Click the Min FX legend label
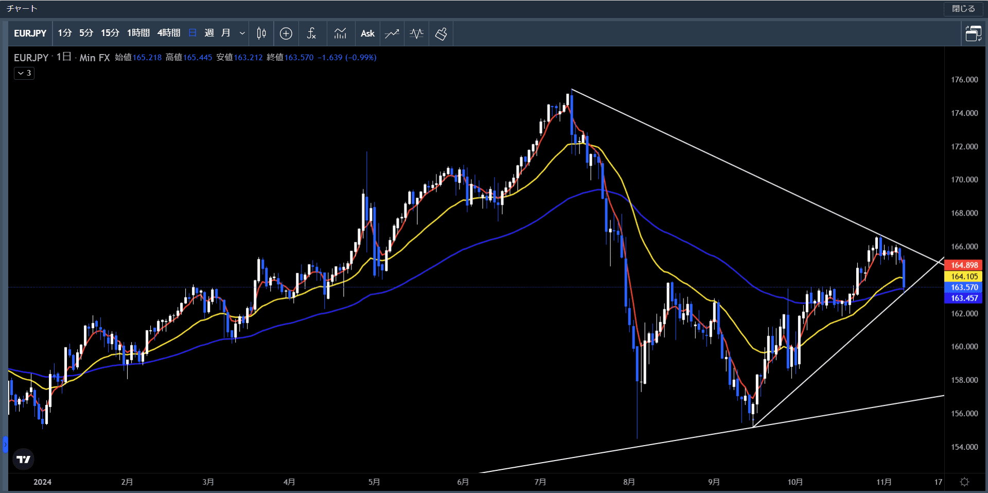 [x=95, y=58]
